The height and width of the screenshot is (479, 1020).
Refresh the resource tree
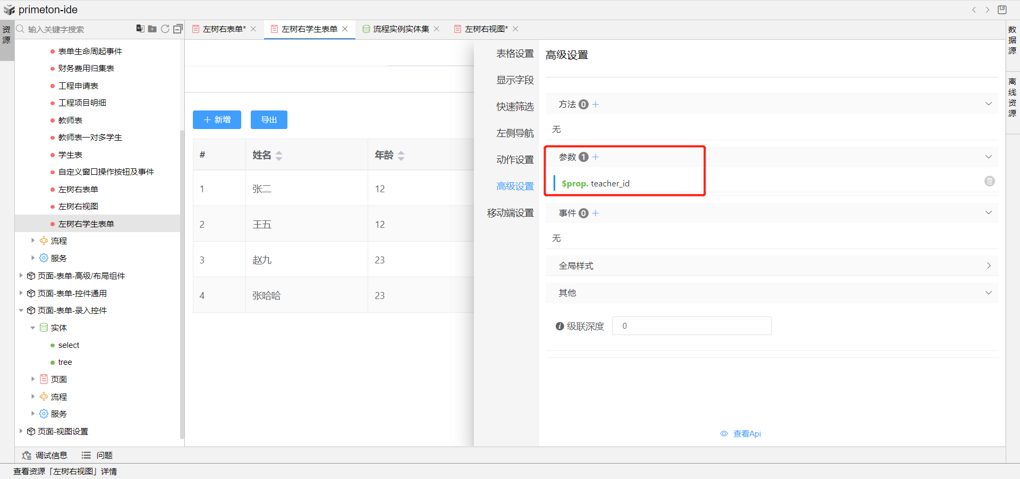(165, 29)
